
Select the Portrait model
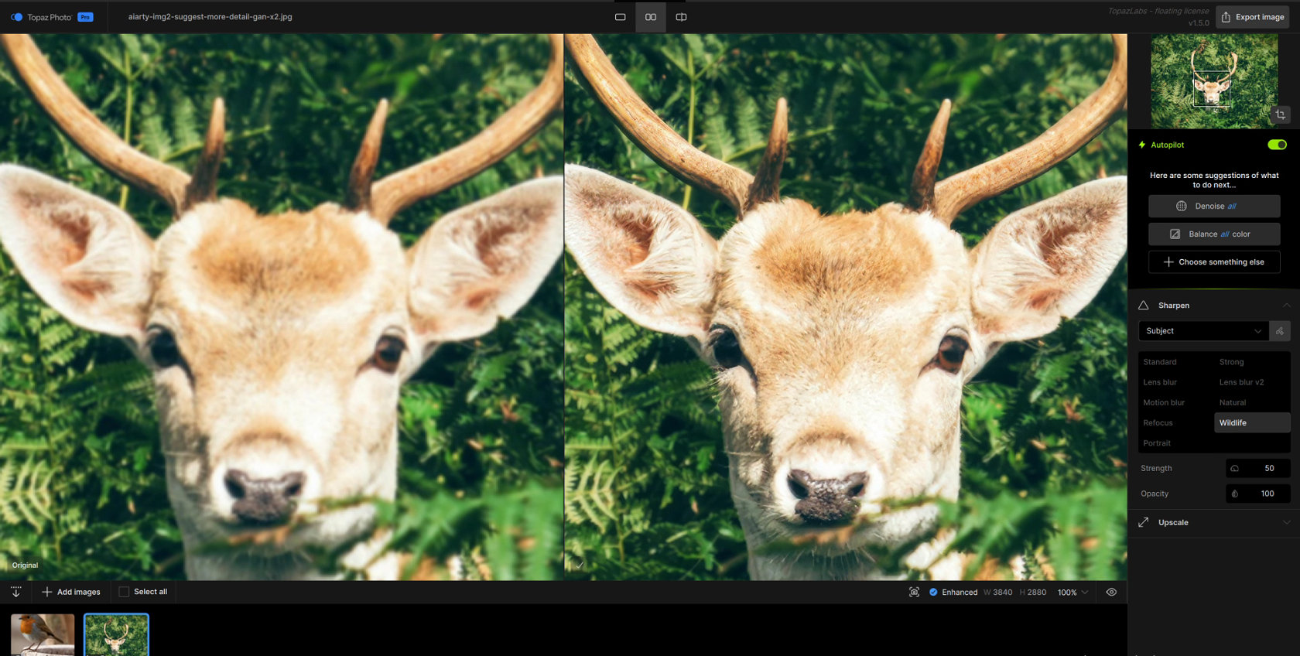1157,443
